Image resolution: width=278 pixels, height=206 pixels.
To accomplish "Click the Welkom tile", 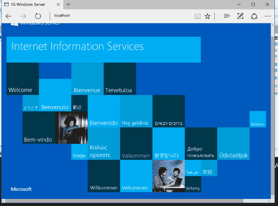I will point(258,119).
